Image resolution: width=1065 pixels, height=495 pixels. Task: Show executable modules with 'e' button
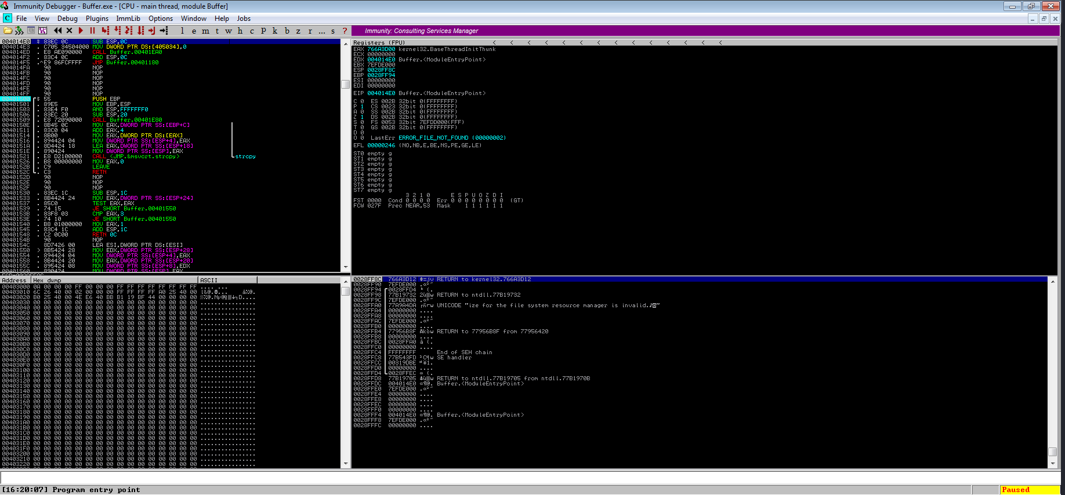coord(194,31)
